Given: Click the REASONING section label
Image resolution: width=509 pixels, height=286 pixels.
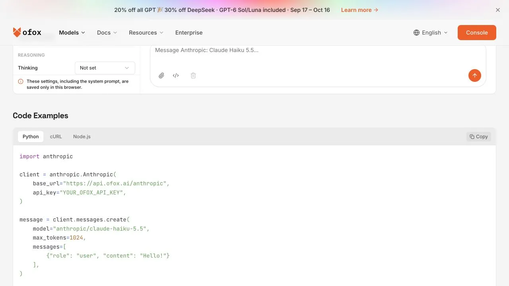Looking at the screenshot, I should click(x=31, y=55).
